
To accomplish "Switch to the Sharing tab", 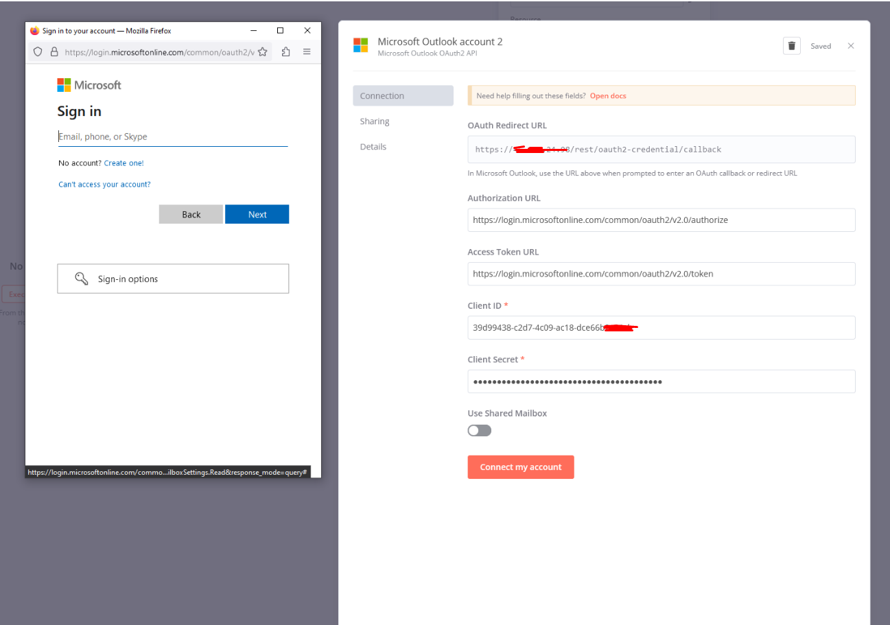I will coord(375,121).
